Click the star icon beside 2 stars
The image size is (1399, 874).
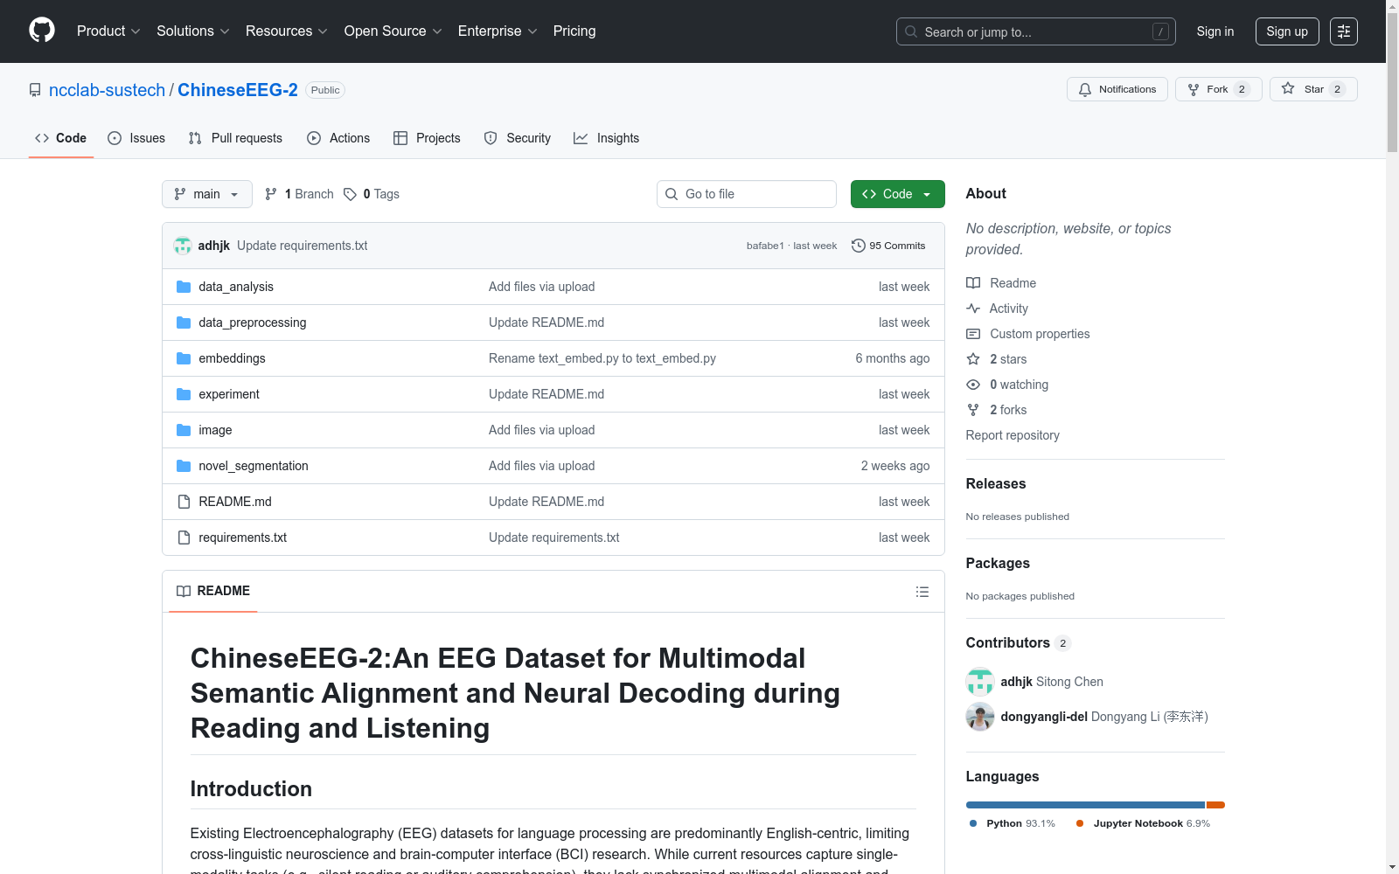(x=973, y=359)
